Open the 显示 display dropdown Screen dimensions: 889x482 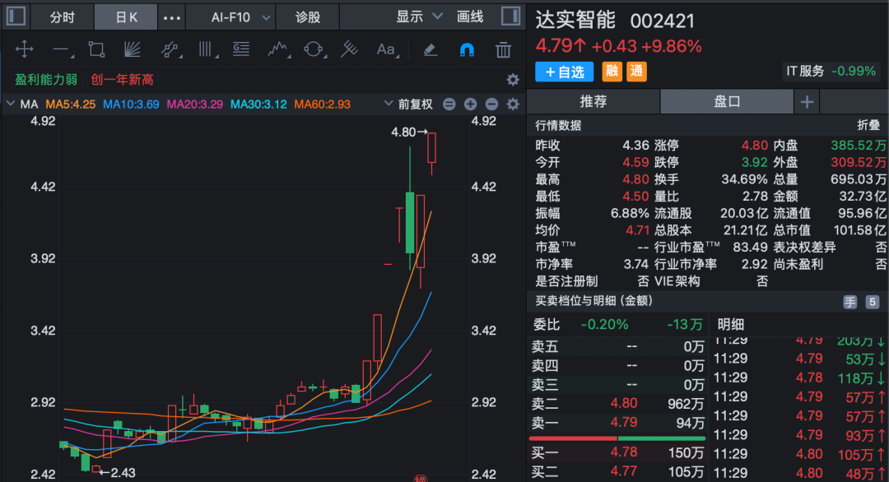click(419, 17)
